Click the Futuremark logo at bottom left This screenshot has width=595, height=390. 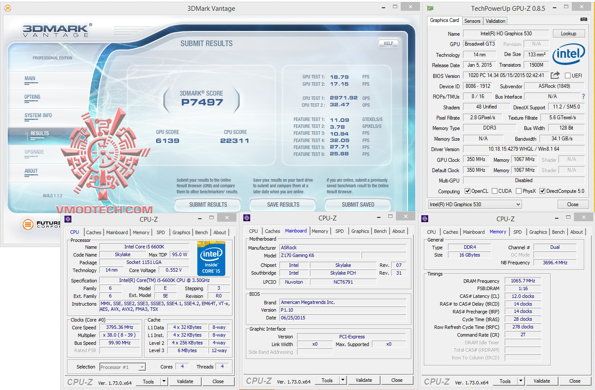click(28, 224)
